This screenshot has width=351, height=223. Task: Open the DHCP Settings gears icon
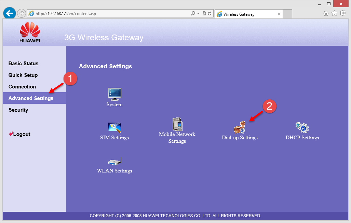tap(302, 128)
